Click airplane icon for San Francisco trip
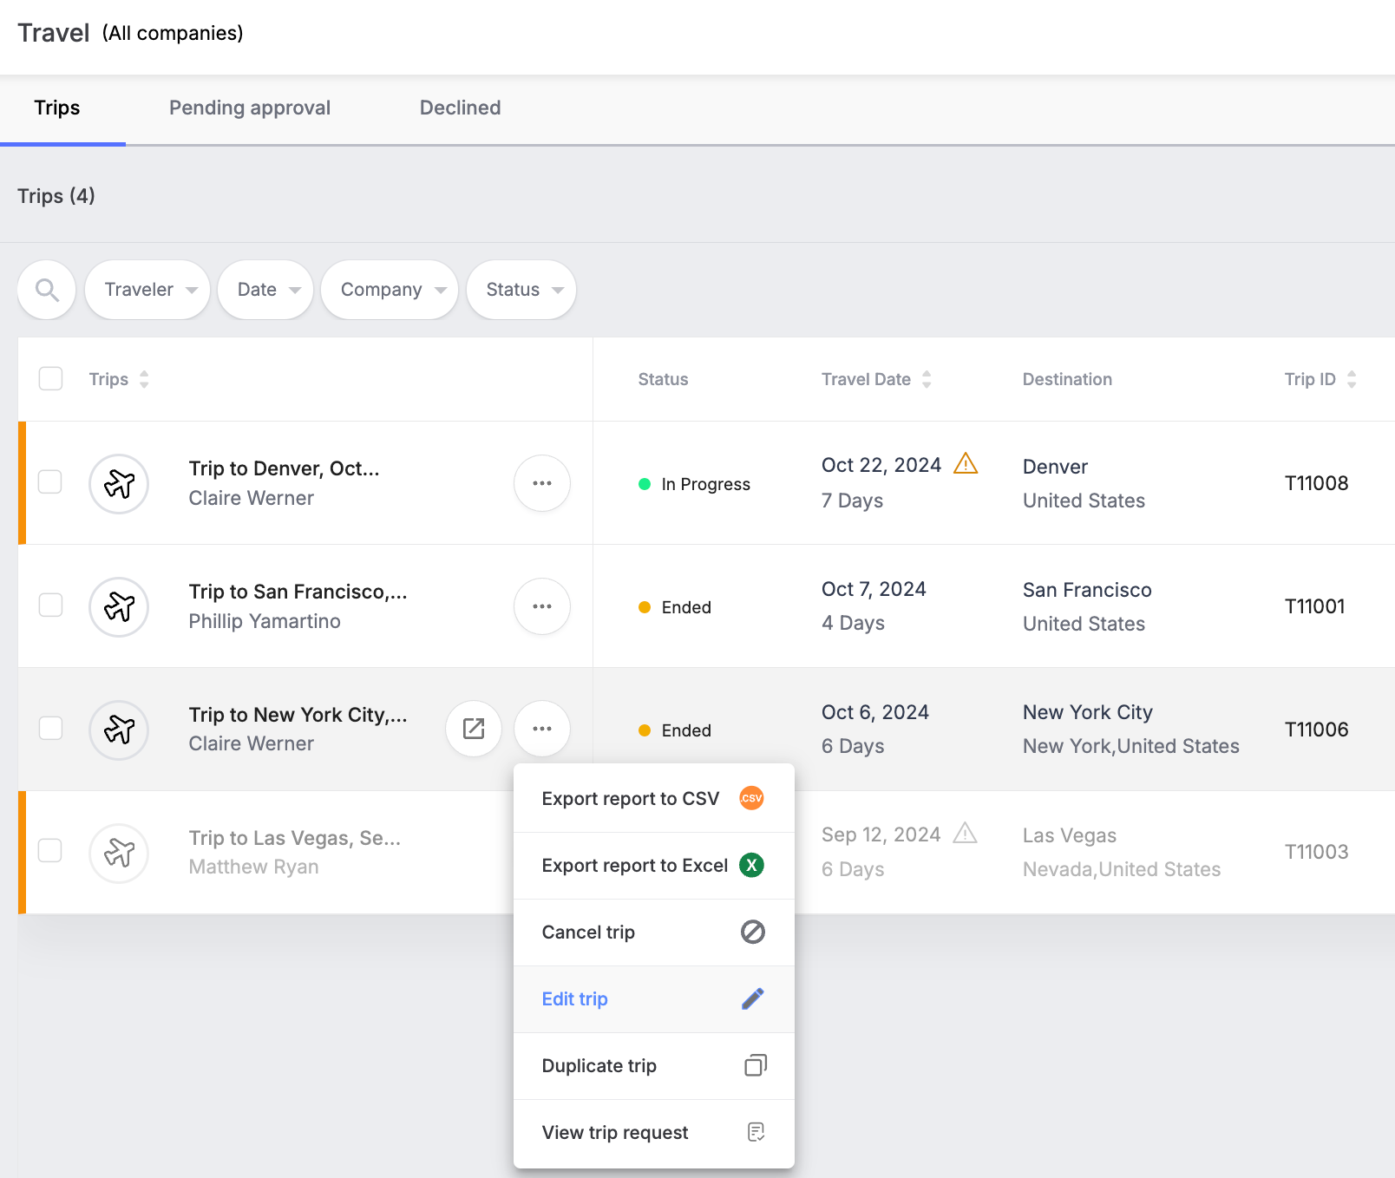 pyautogui.click(x=119, y=607)
